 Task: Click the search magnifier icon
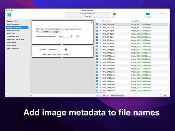click(x=159, y=13)
